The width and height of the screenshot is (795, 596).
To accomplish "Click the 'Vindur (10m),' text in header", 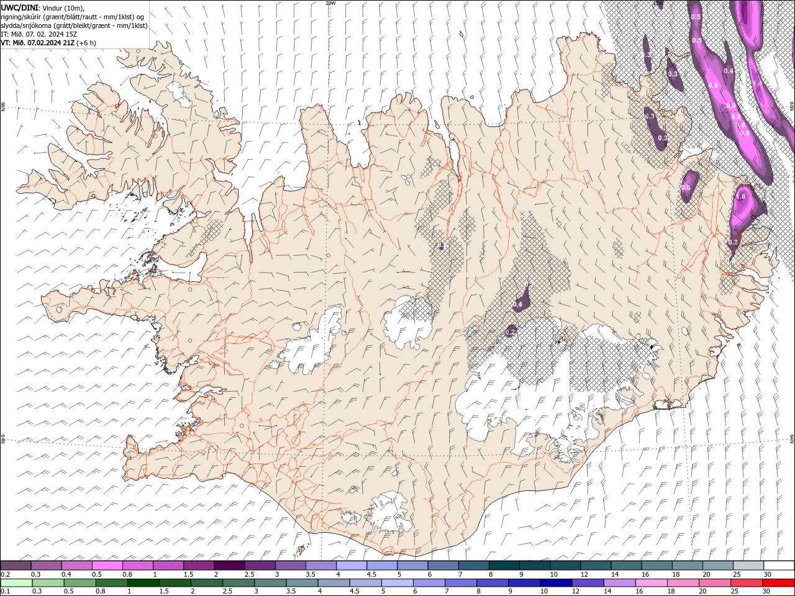I will coord(65,7).
